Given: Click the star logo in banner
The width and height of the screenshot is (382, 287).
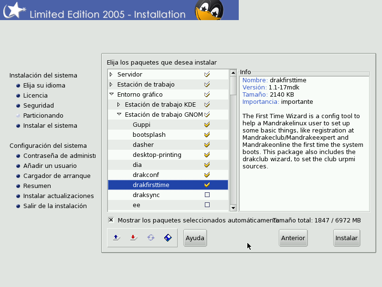Looking at the screenshot, I should pos(15,10).
